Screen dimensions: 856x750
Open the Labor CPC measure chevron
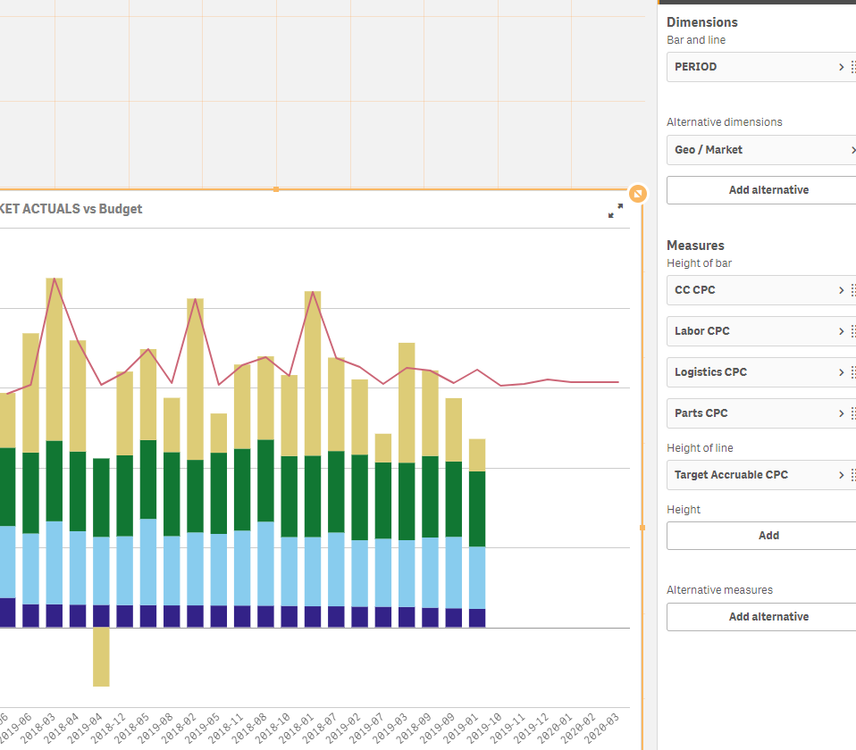(841, 331)
